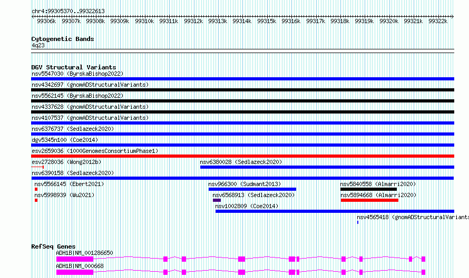The image size is (469, 278).
Task: Open variant label nsv4342697 (gnomADStructuralVariants)
Action: (90, 85)
